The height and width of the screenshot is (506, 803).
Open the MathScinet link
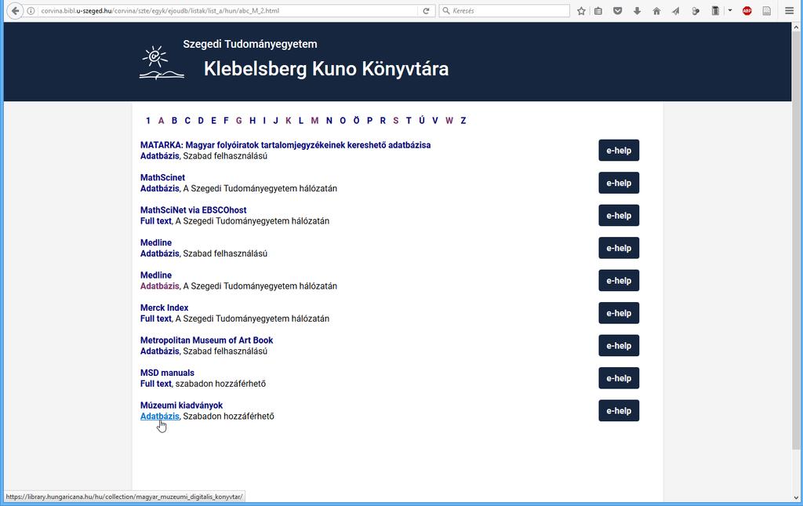[x=162, y=178]
